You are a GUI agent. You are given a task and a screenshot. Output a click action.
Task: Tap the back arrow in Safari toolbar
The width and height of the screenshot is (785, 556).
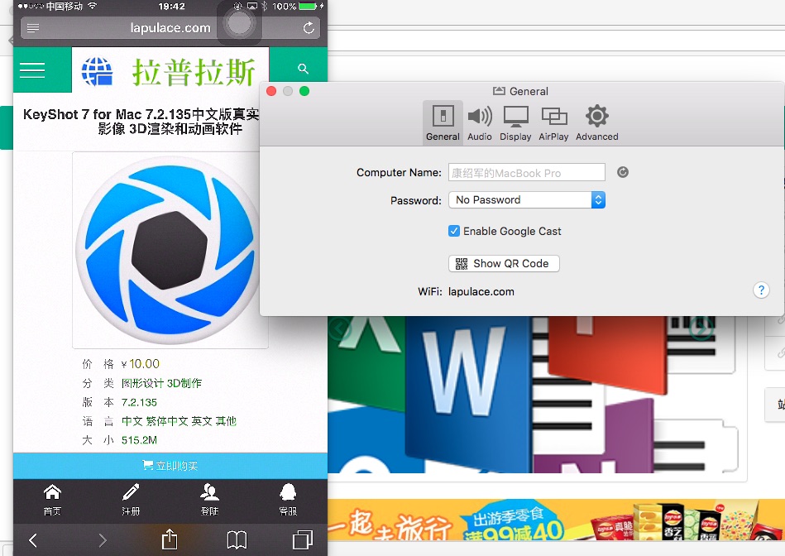31,539
